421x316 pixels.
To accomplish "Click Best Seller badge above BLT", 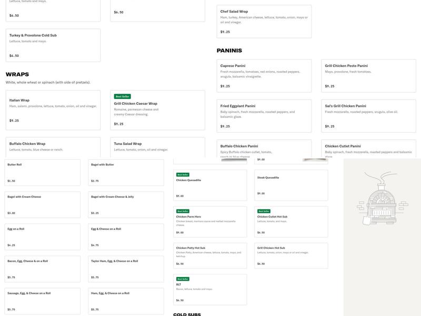I will pos(183,279).
